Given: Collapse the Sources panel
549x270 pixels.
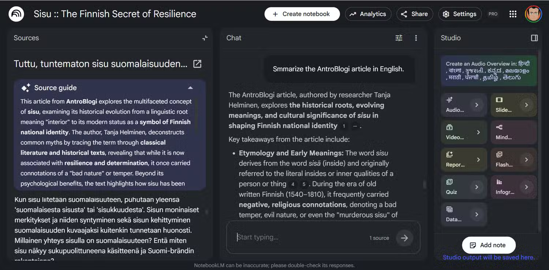Looking at the screenshot, I should pyautogui.click(x=205, y=38).
